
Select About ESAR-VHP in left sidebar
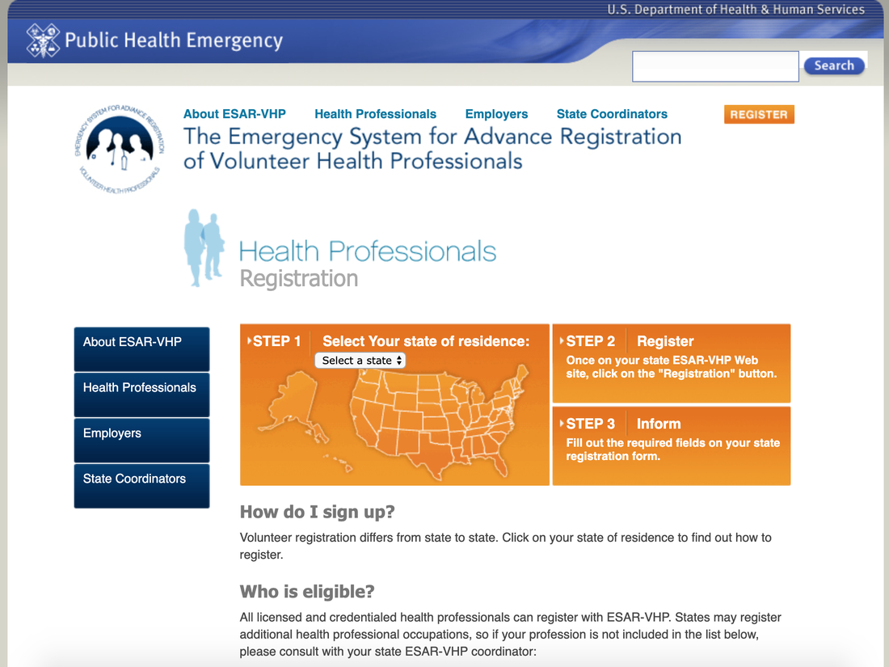pos(141,349)
